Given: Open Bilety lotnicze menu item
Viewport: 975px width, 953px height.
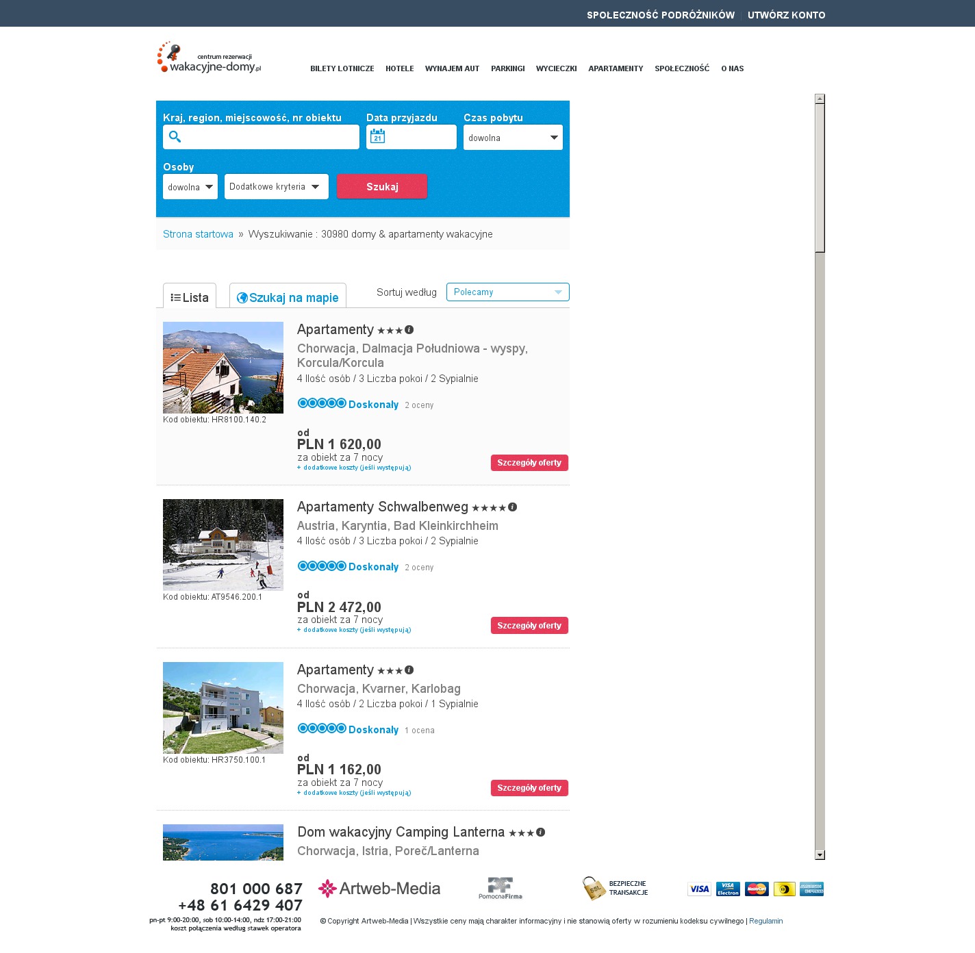Looking at the screenshot, I should click(342, 68).
